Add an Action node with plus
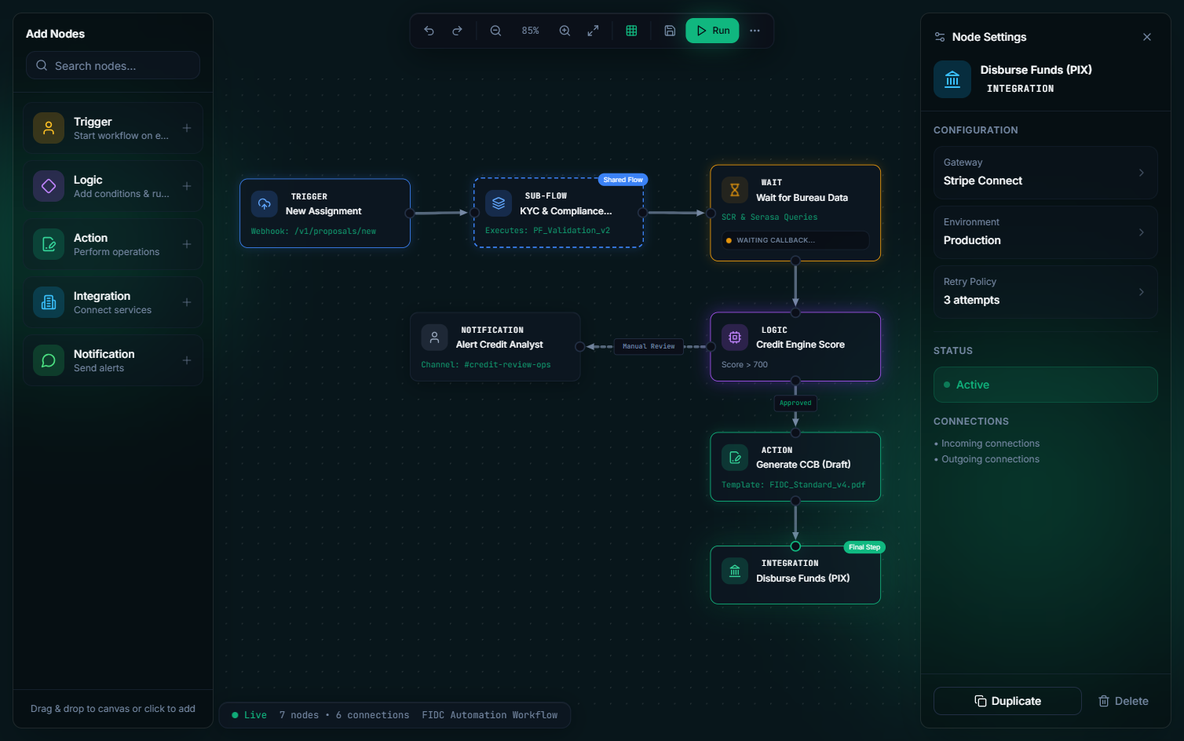 pyautogui.click(x=187, y=244)
